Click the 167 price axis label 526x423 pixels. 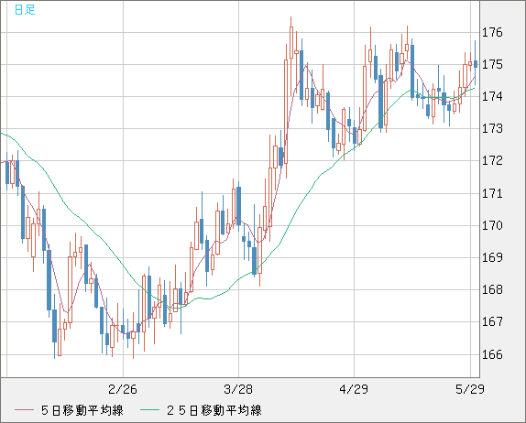492,321
